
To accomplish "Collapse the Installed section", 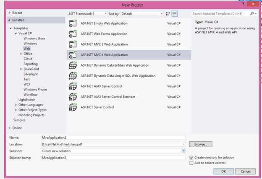I will click(x=9, y=20).
